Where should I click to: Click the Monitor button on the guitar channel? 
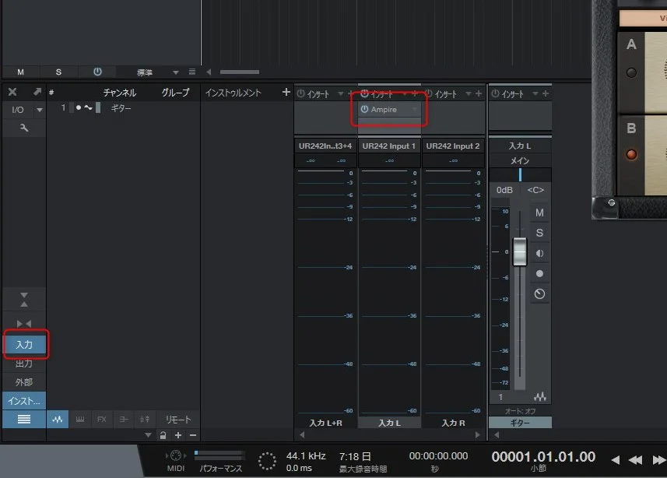(x=539, y=254)
